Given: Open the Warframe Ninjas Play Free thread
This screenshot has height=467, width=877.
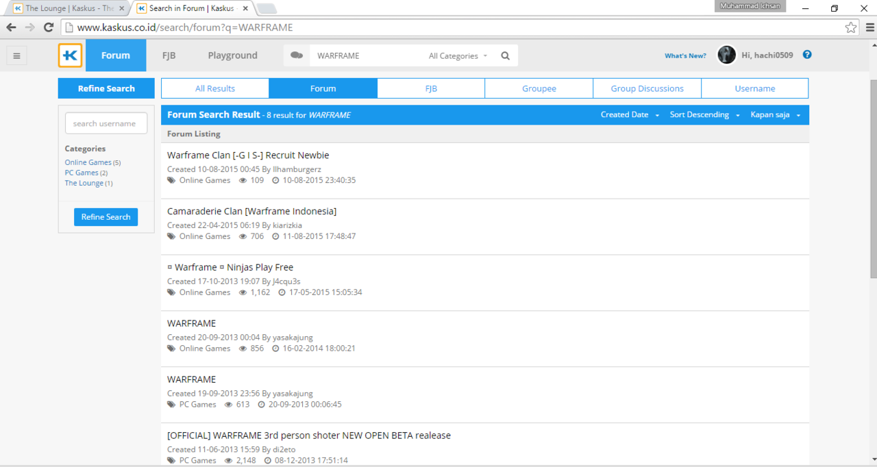Looking at the screenshot, I should 230,267.
